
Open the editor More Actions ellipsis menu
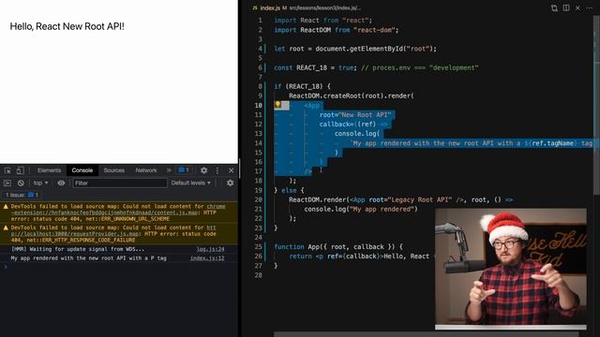590,7
